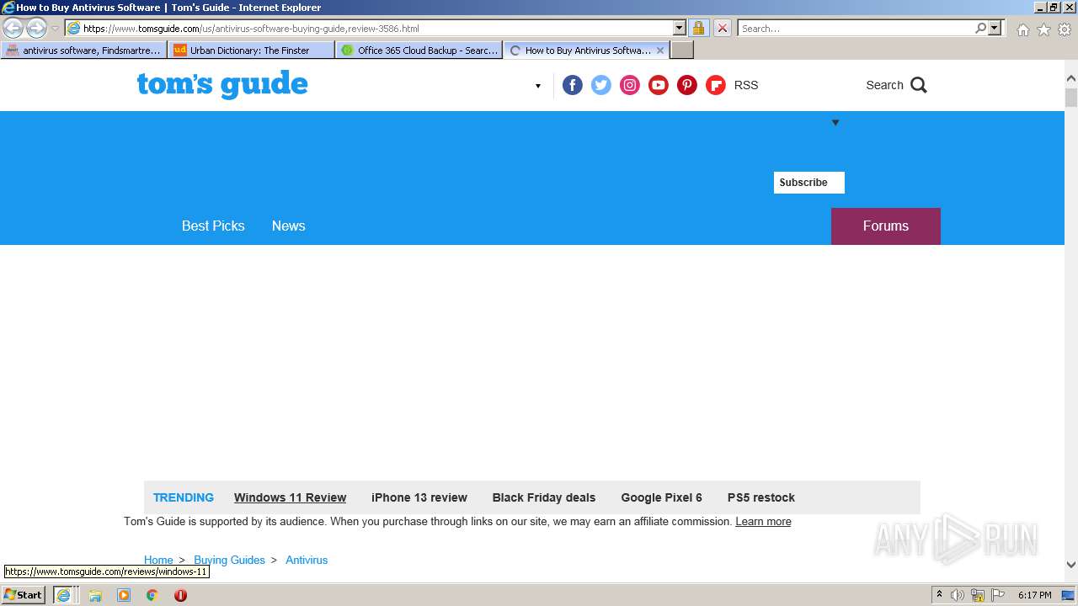Screen dimensions: 1078x606
Task: Click the volume speaker tray icon
Action: (958, 595)
